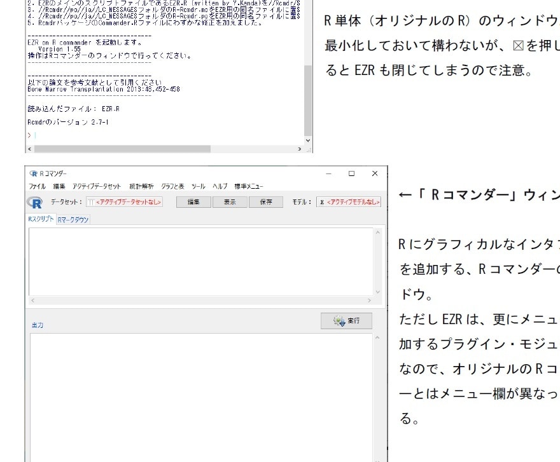
Task: Maximize the Rコマンダー window
Action: point(351,173)
